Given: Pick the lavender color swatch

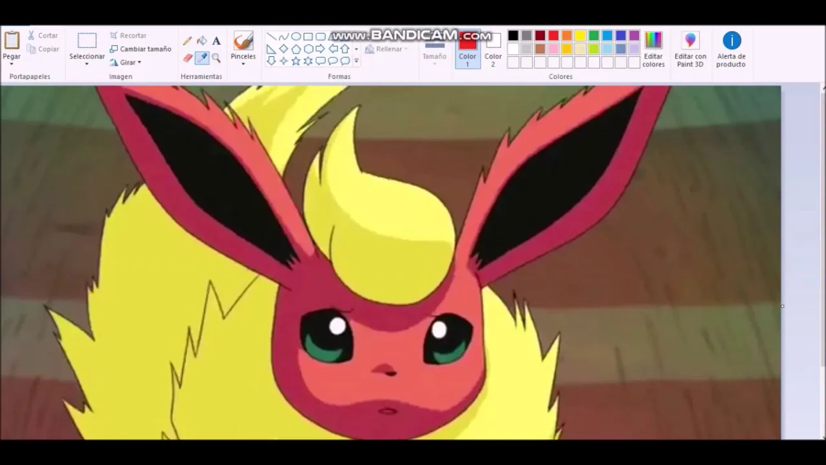Looking at the screenshot, I should (634, 49).
